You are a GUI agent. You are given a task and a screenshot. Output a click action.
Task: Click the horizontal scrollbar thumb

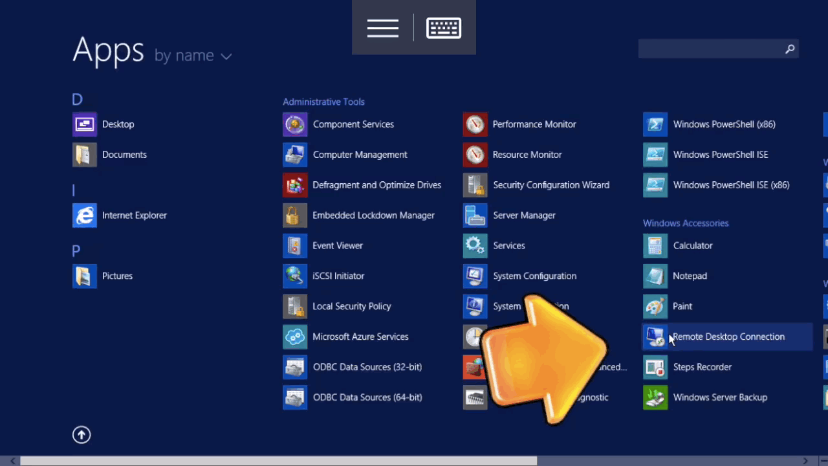point(279,461)
